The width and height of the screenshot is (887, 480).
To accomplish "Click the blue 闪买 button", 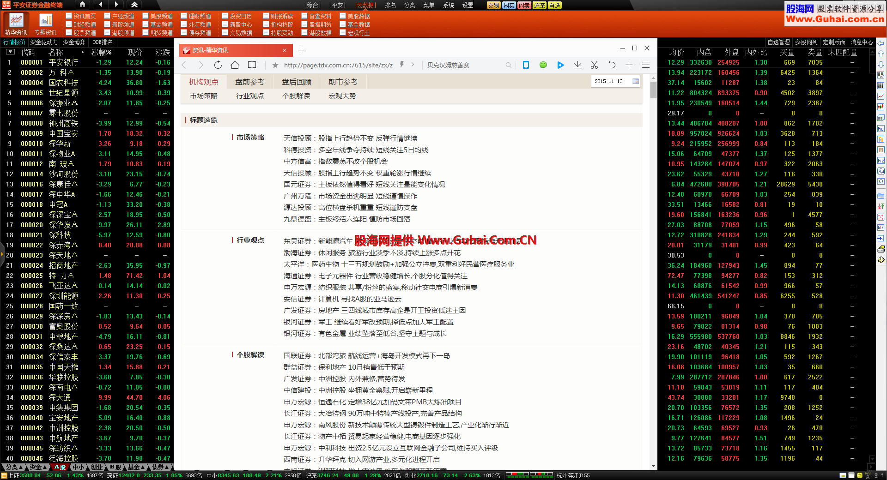I will 509,5.
